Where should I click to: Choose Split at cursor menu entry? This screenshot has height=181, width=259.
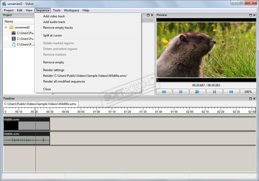click(53, 35)
